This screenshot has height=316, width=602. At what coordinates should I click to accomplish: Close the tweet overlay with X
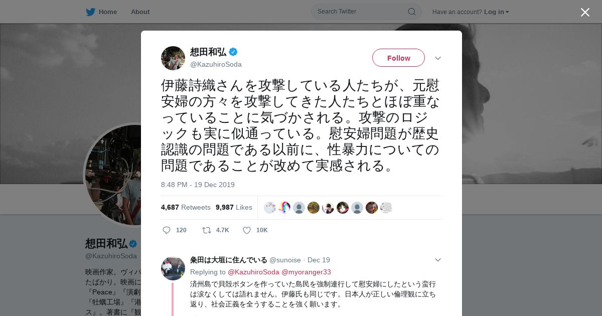585,12
